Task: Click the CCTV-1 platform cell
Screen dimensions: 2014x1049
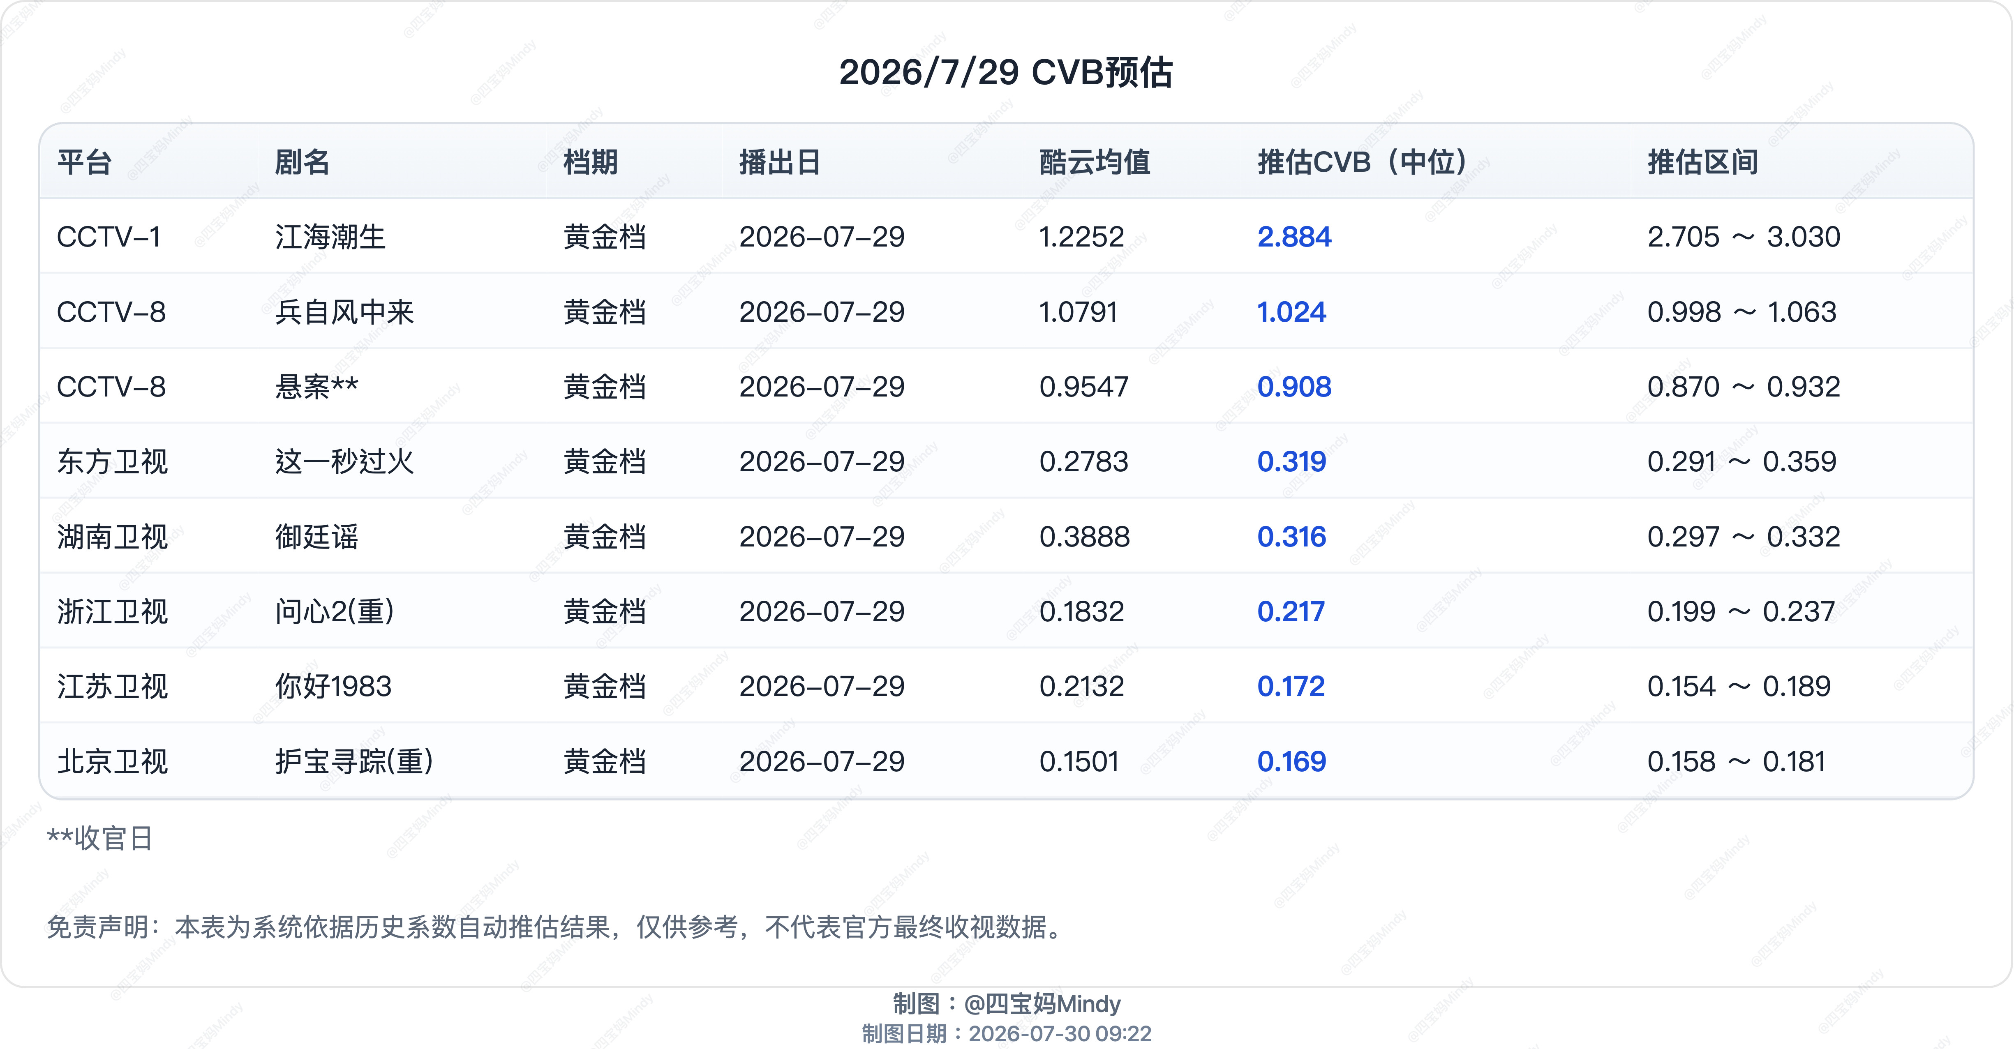Action: click(109, 237)
